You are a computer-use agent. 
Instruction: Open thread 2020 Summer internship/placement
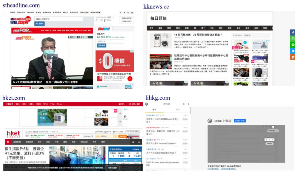(x=162, y=164)
